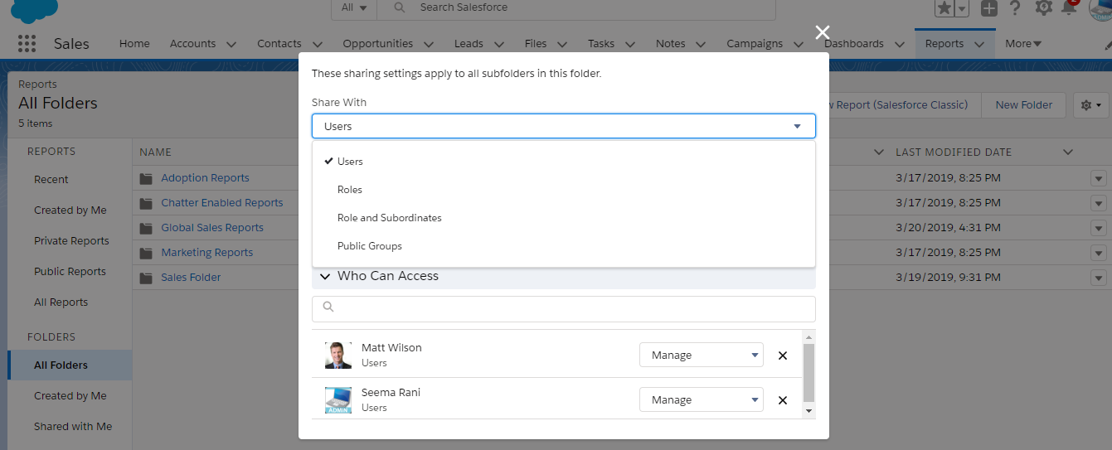The height and width of the screenshot is (450, 1112).
Task: Open the App Launcher grid icon
Action: coord(27,43)
